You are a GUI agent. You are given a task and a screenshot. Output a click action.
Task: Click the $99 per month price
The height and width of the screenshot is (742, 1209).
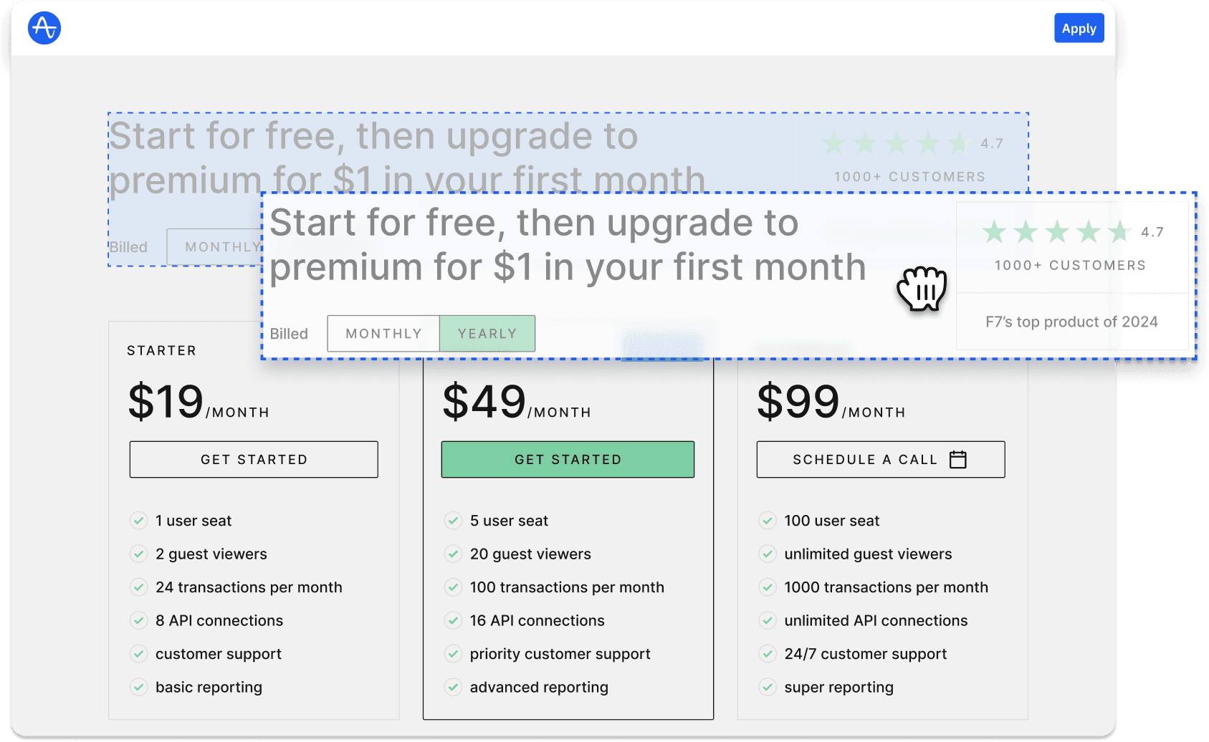click(830, 403)
